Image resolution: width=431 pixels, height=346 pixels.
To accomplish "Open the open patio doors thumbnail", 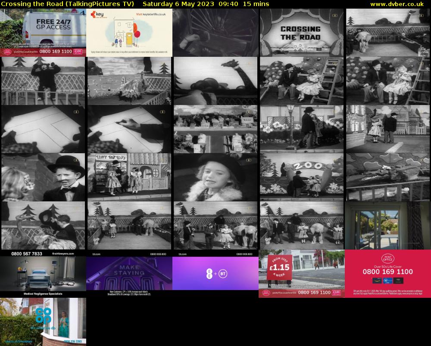I will pyautogui.click(x=388, y=226).
